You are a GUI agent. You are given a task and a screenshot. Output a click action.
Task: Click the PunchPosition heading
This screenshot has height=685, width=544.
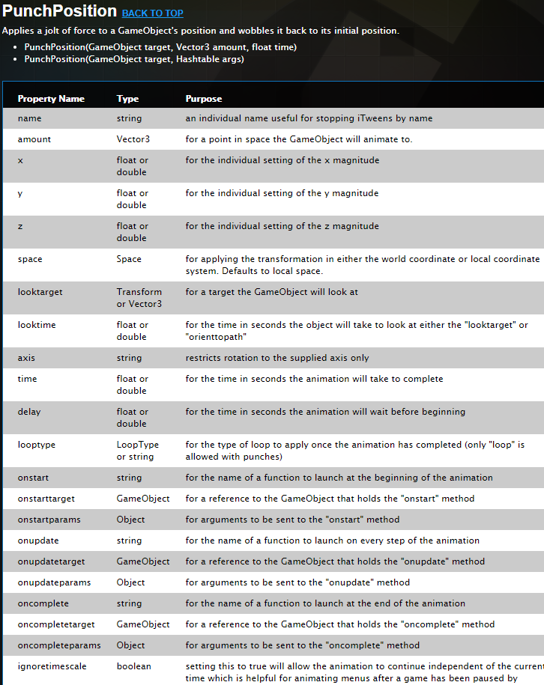point(60,11)
